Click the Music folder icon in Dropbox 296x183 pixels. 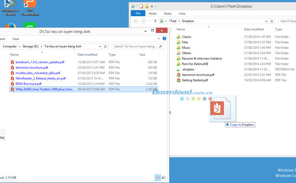click(x=179, y=48)
